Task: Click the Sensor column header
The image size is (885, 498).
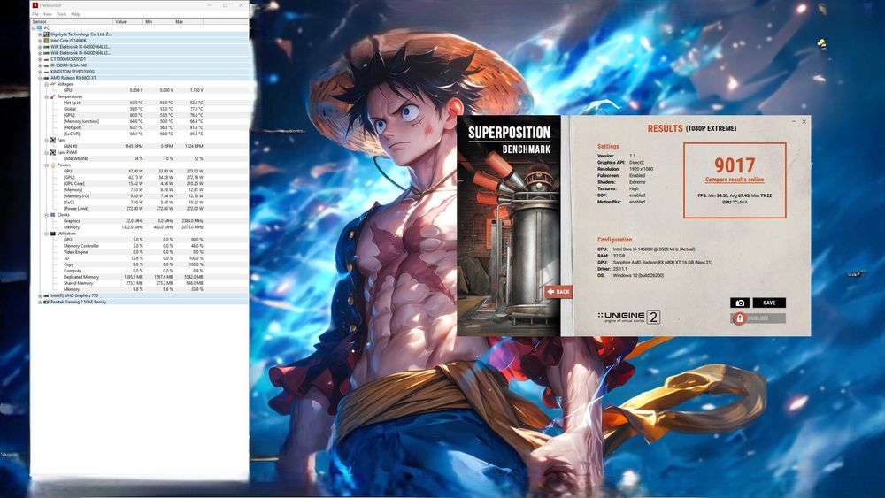Action: (x=72, y=21)
